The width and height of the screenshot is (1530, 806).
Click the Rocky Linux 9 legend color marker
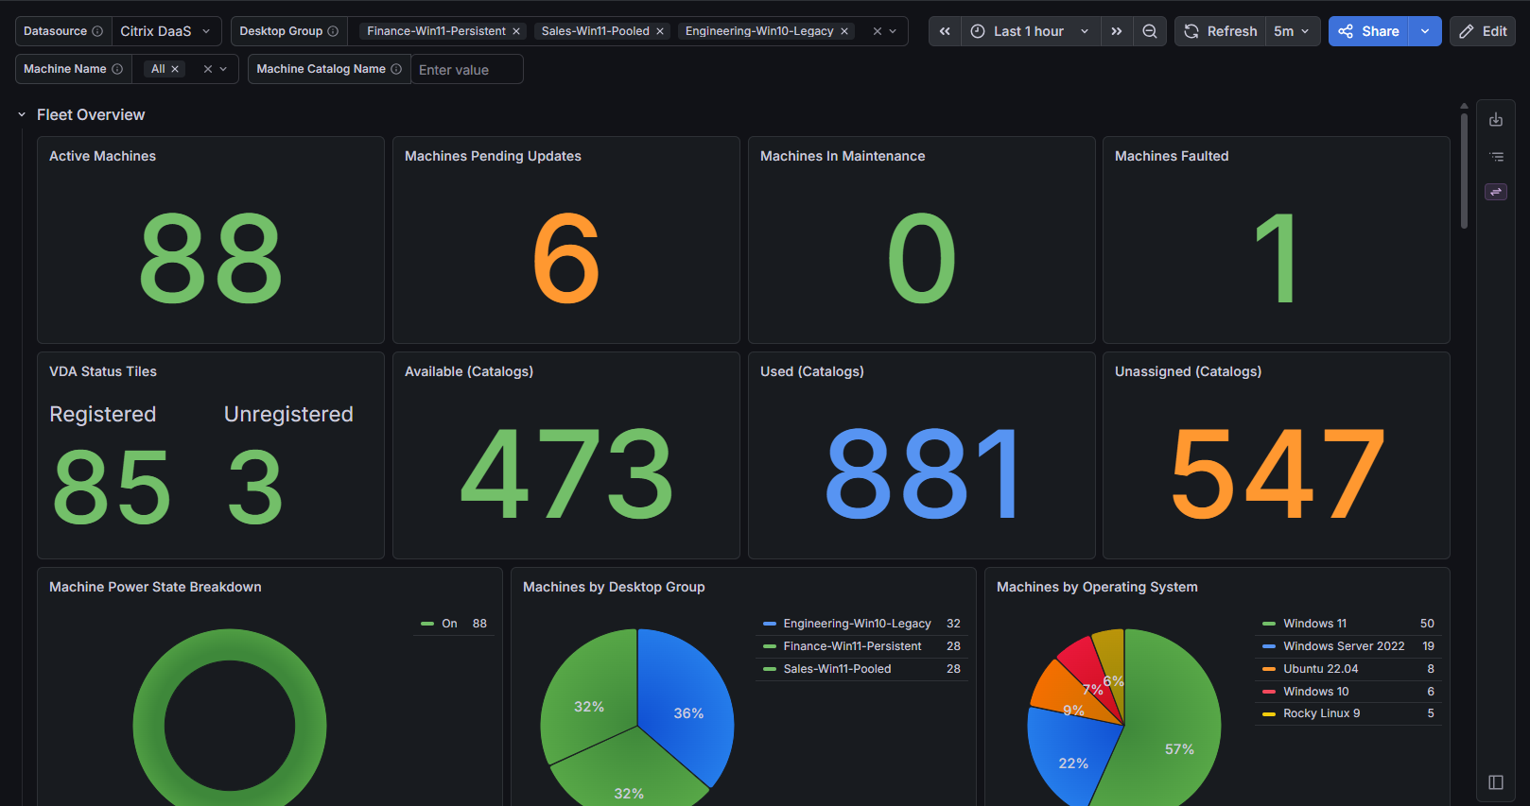1269,713
